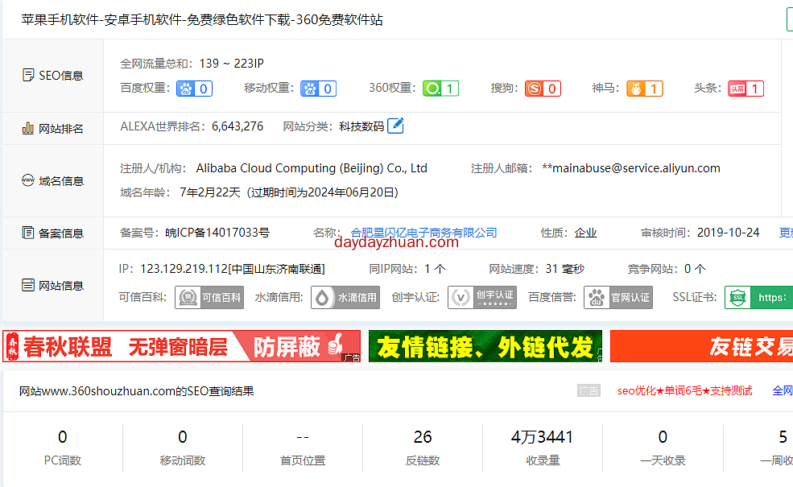Click the 竞争网站 count 0 个

pos(695,269)
